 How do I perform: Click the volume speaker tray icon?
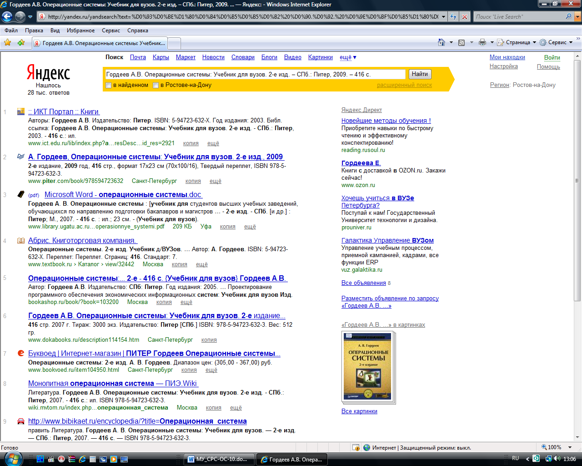(557, 459)
